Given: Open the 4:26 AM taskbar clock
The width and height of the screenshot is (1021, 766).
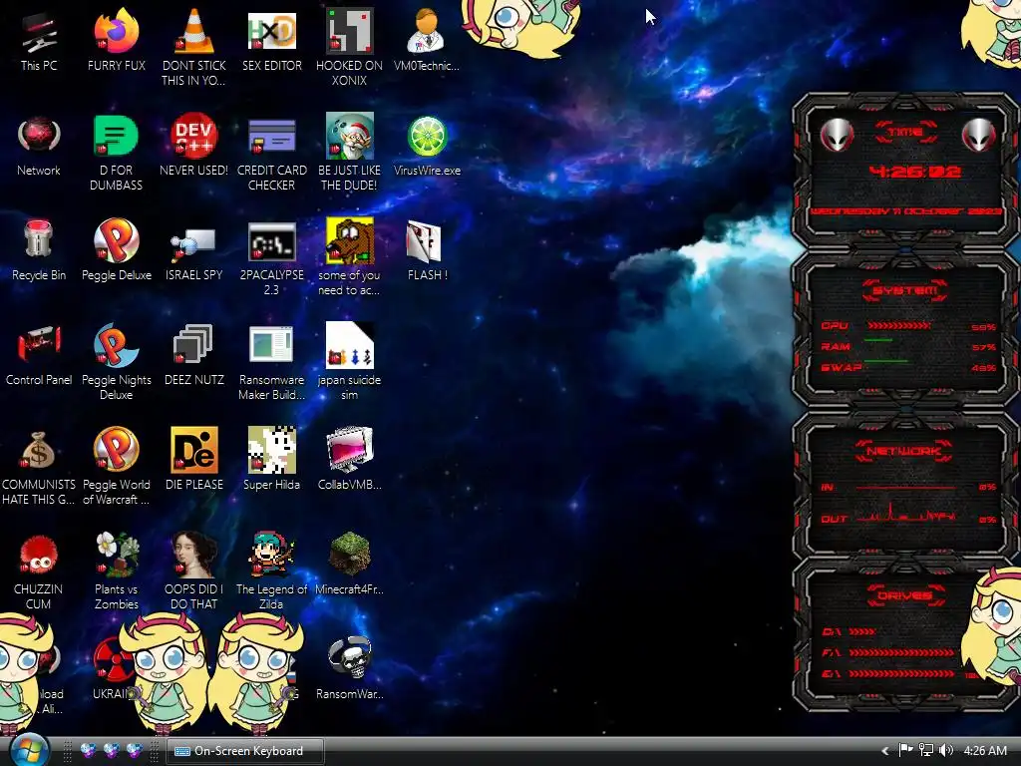Looking at the screenshot, I should pyautogui.click(x=985, y=751).
